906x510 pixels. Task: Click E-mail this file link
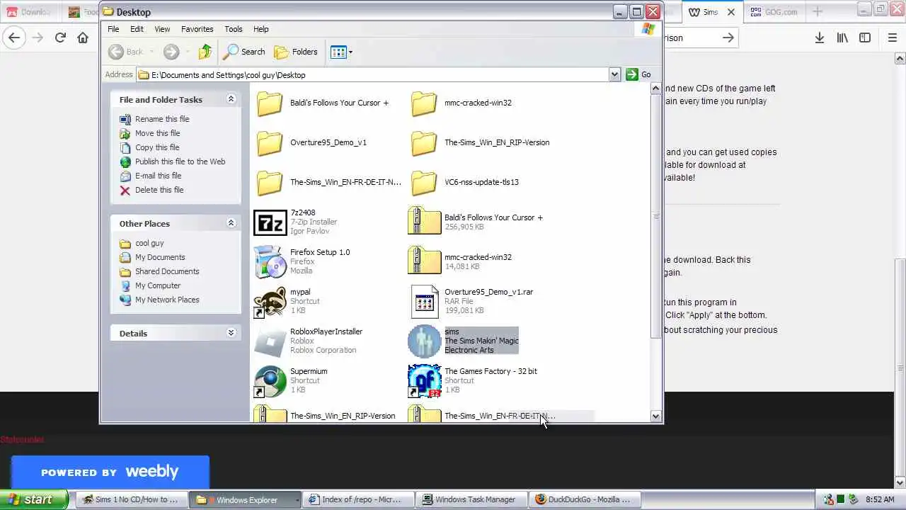pos(158,176)
